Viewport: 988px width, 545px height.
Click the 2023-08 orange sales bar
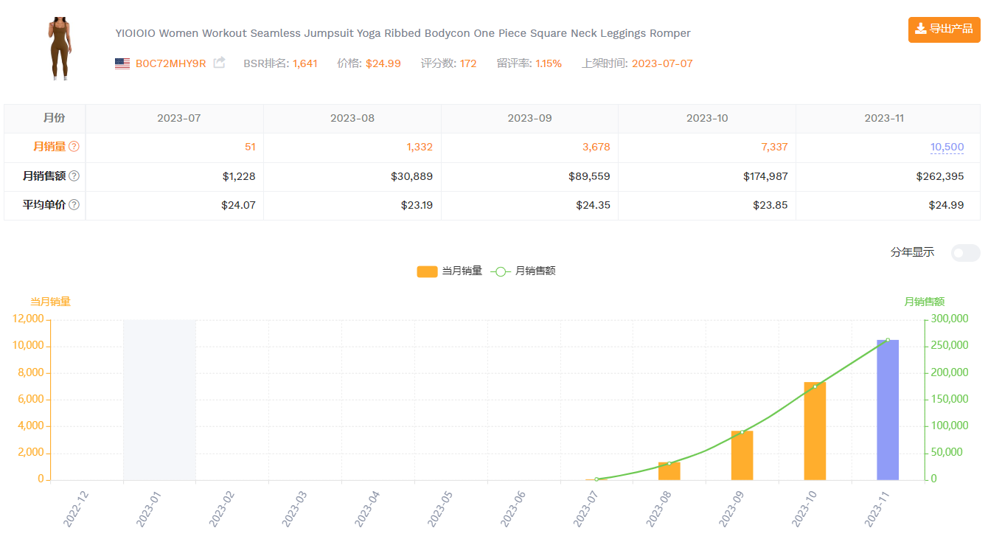click(669, 471)
